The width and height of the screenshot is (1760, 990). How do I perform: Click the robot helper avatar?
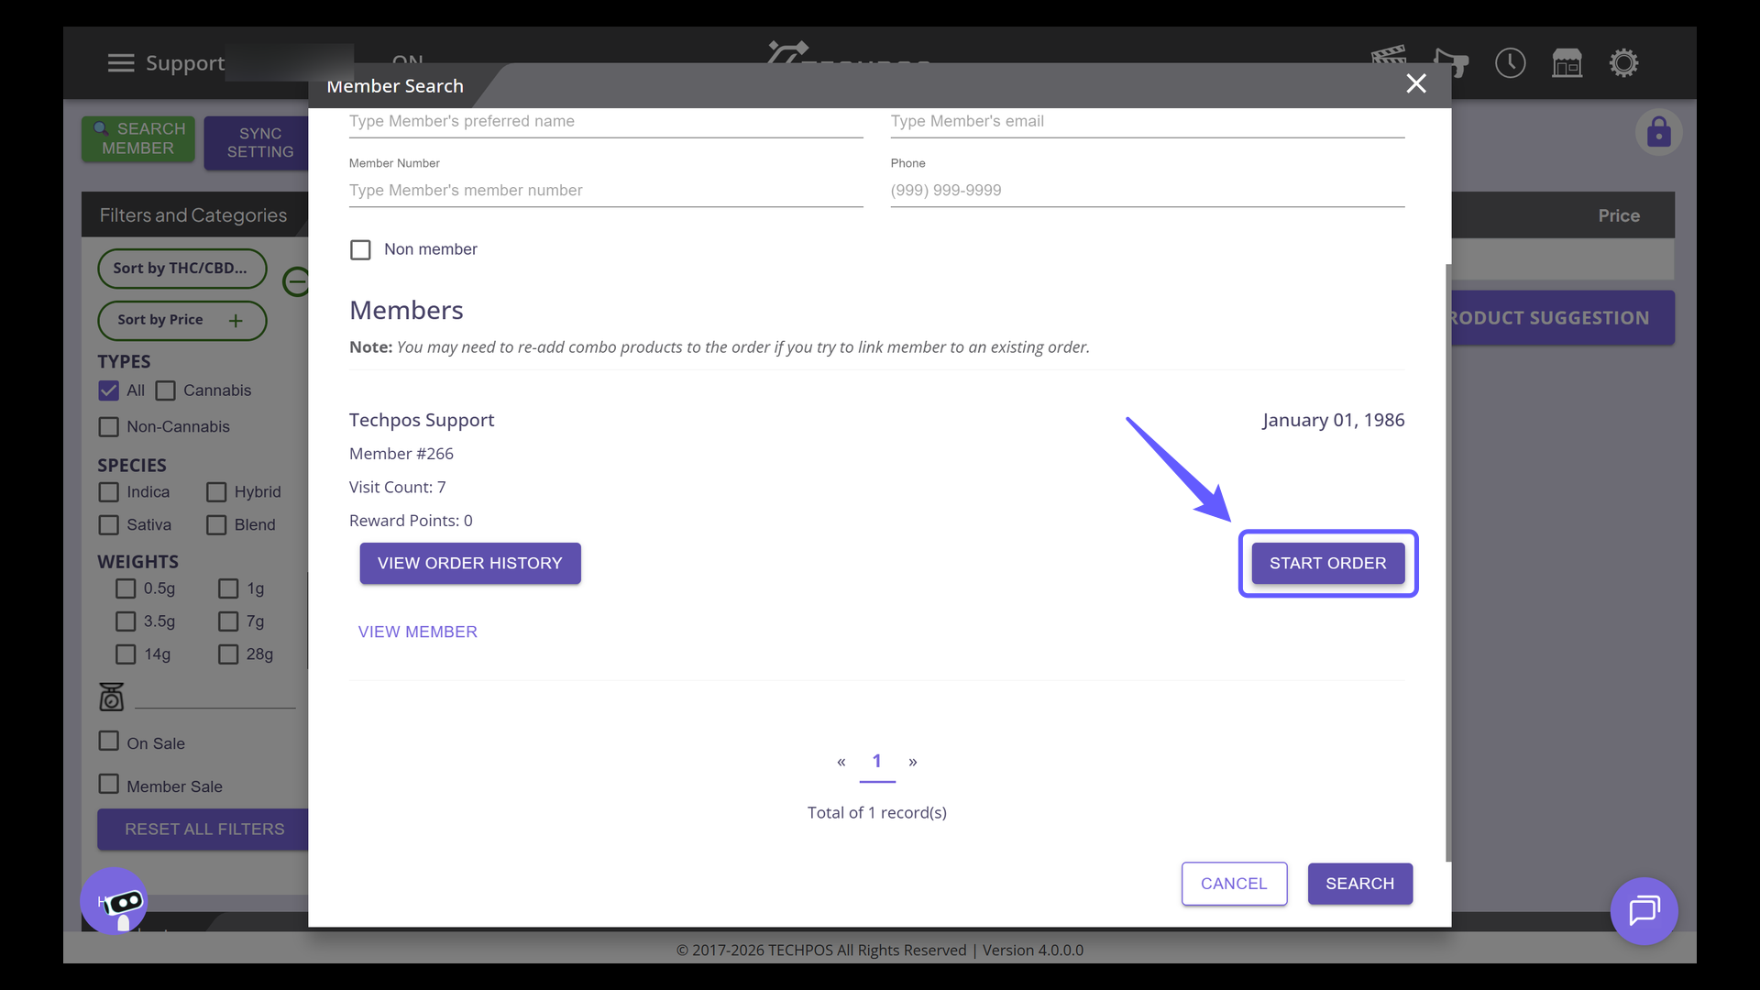click(x=115, y=901)
